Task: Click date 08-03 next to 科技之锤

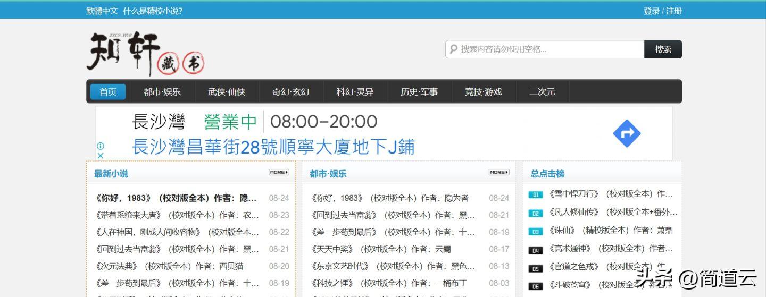Action: [499, 283]
